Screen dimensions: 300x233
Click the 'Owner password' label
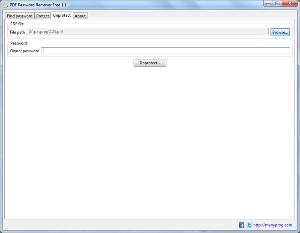click(24, 51)
